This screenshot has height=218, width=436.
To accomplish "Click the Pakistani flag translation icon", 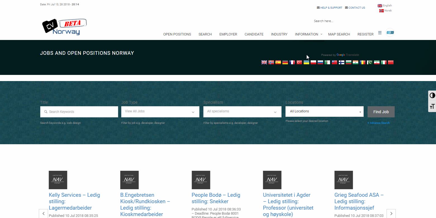I will [370, 62].
